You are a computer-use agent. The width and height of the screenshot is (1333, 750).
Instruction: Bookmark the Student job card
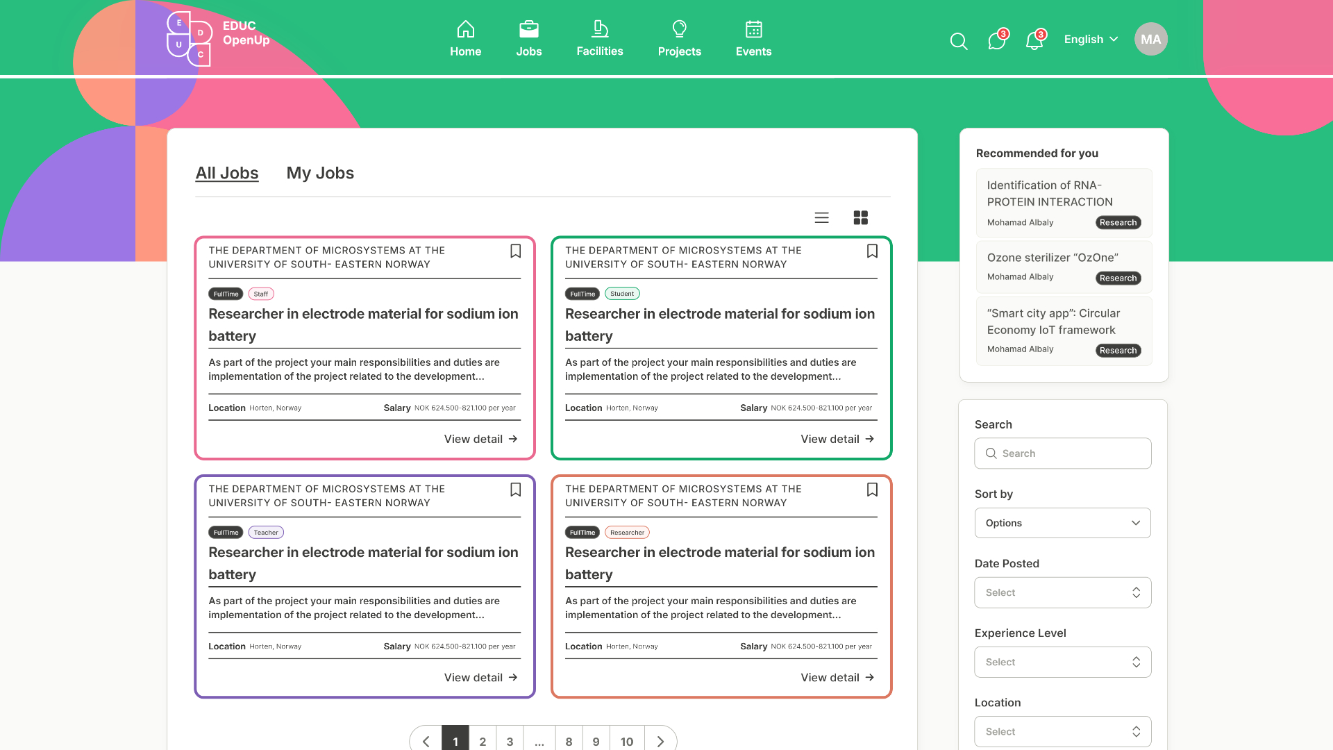tap(872, 251)
